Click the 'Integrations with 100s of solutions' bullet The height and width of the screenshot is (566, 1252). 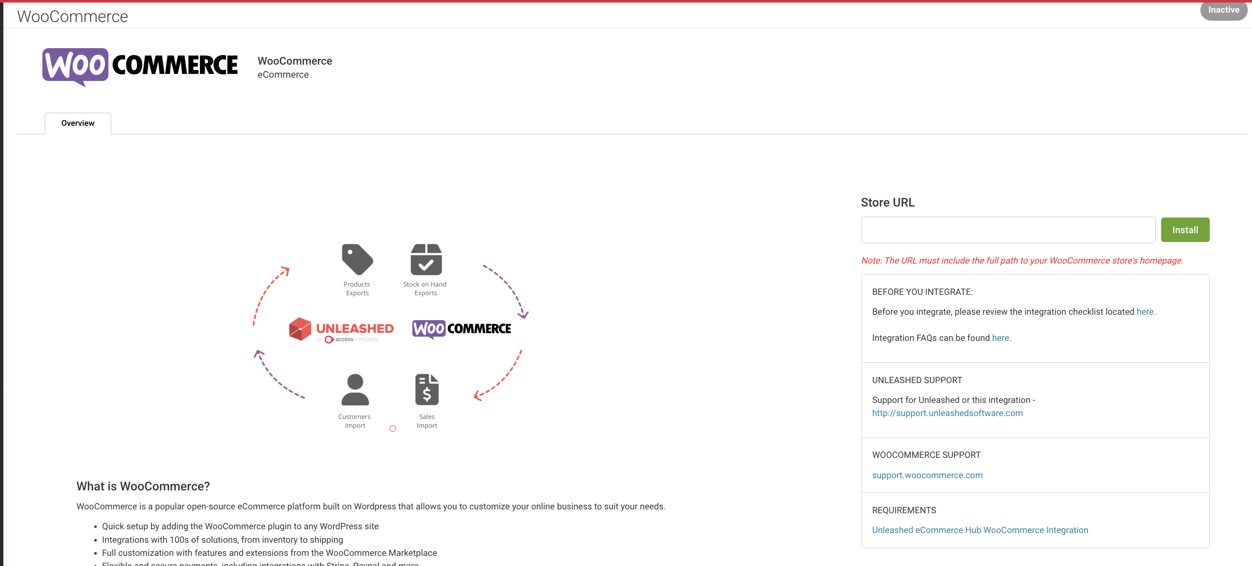pyautogui.click(x=222, y=540)
